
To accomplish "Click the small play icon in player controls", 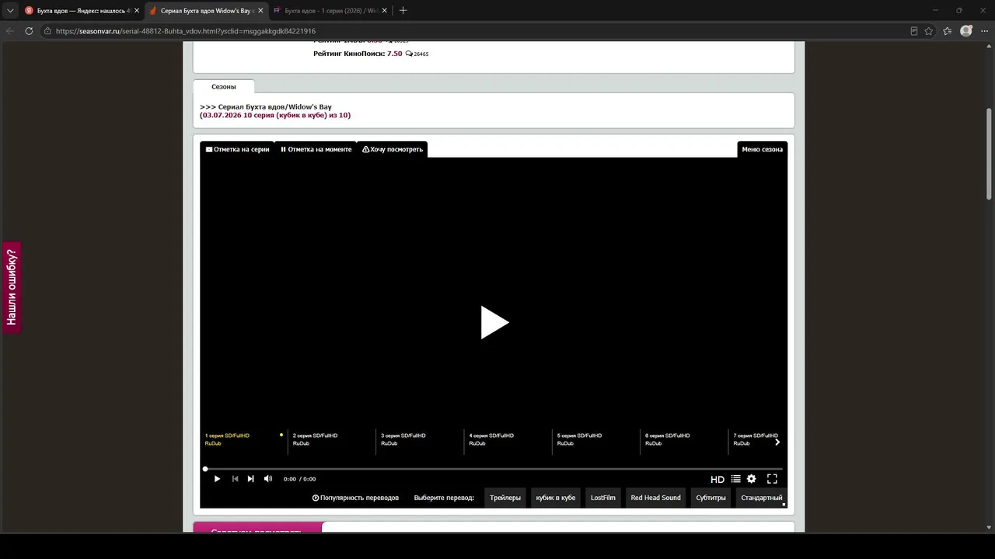I will [x=217, y=479].
